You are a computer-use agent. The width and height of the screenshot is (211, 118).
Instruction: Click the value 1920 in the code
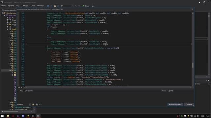pos(104,42)
